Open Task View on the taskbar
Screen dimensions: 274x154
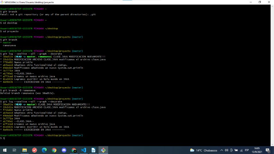(x=15, y=150)
